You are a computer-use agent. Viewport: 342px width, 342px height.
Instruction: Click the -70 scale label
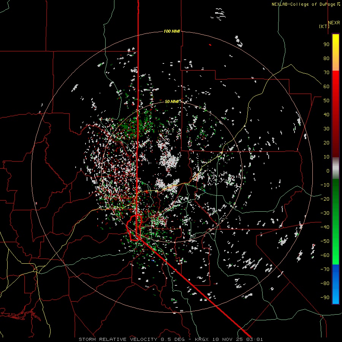point(325,269)
